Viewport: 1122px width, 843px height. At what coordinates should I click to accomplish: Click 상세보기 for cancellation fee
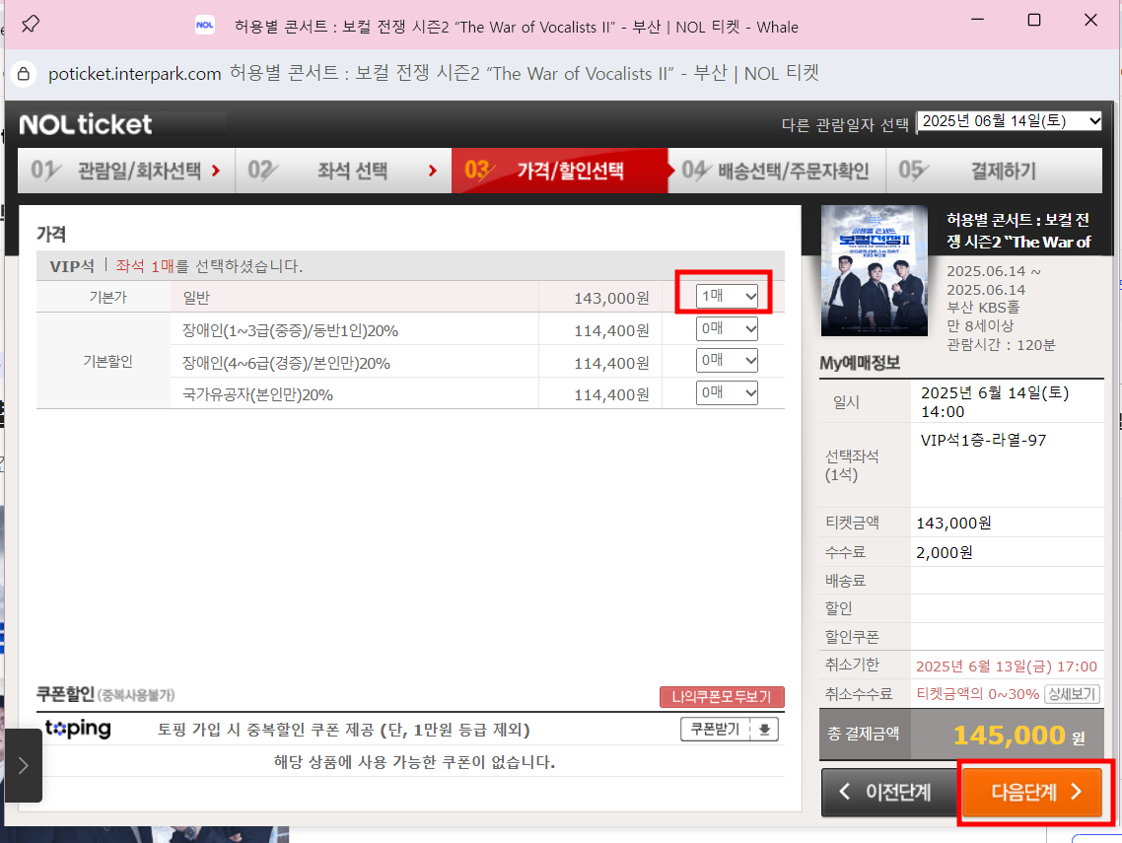click(x=1072, y=693)
